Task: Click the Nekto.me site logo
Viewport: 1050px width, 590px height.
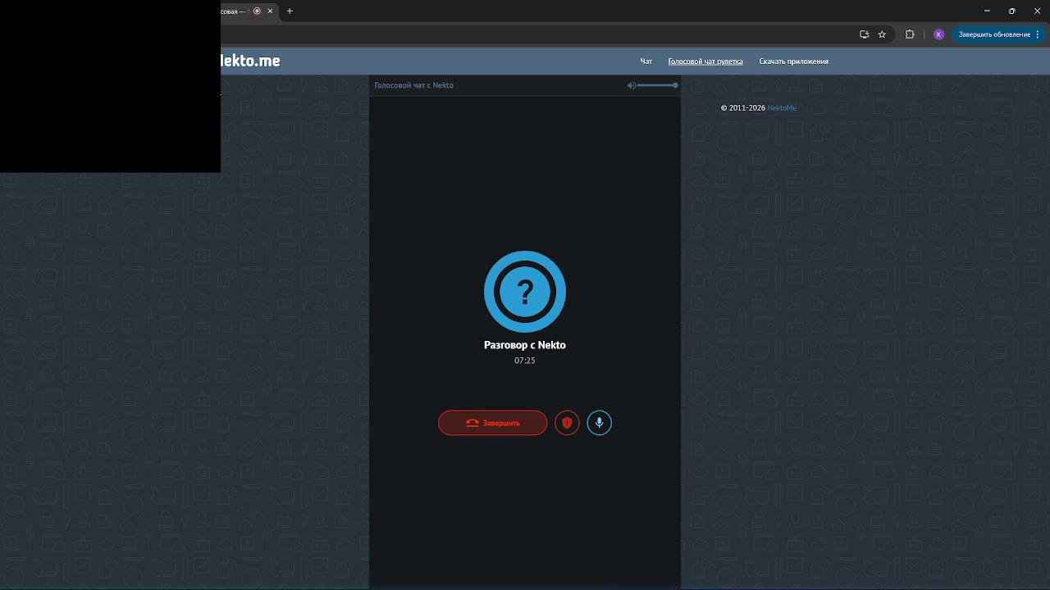Action: 249,61
